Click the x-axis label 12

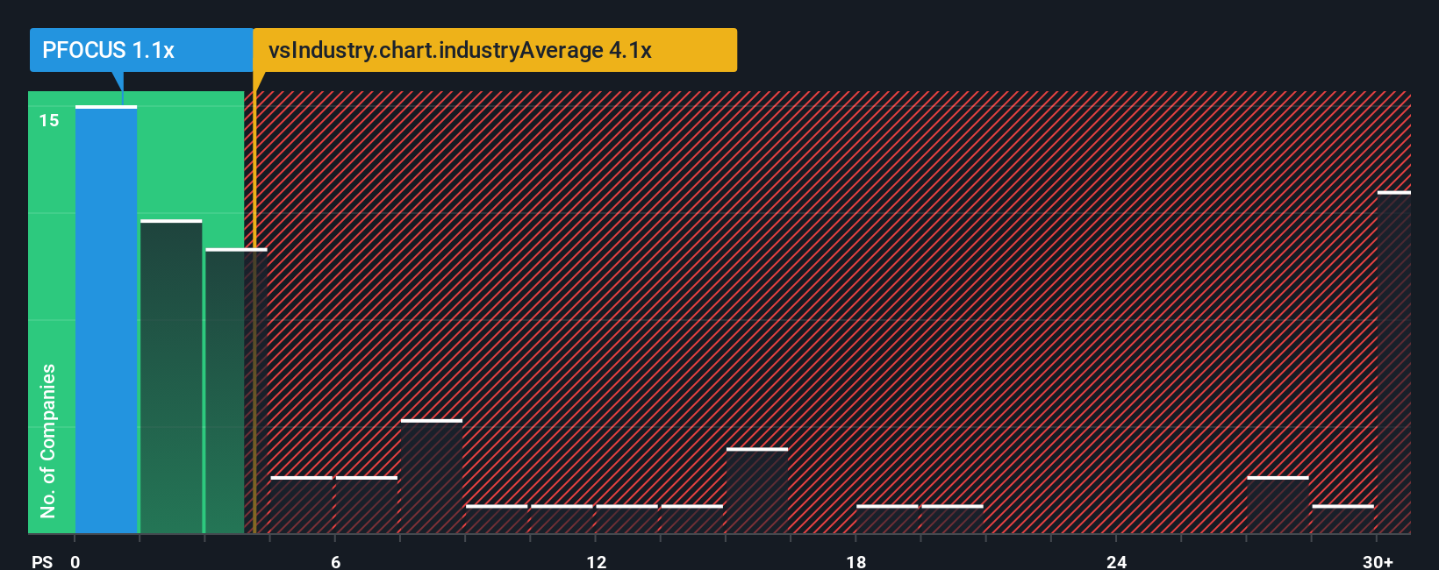pyautogui.click(x=597, y=562)
